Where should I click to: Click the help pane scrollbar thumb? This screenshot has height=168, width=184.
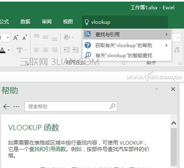point(174,147)
